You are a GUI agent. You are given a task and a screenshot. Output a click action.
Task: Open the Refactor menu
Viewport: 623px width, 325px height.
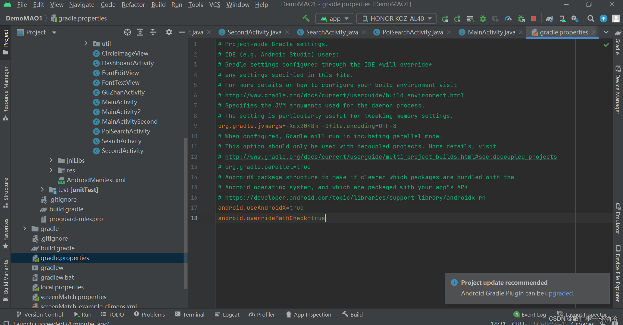133,5
